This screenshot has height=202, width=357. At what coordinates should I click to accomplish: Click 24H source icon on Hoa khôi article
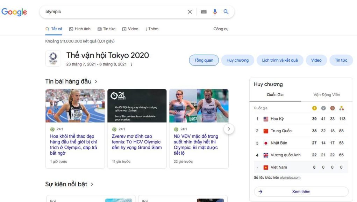pyautogui.click(x=52, y=129)
